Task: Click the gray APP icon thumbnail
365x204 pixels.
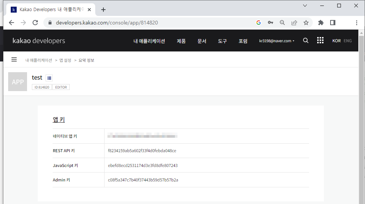Action: pyautogui.click(x=18, y=82)
